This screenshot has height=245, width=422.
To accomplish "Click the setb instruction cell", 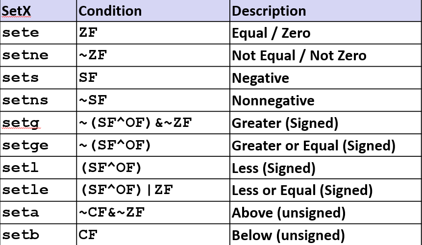I will tap(21, 235).
